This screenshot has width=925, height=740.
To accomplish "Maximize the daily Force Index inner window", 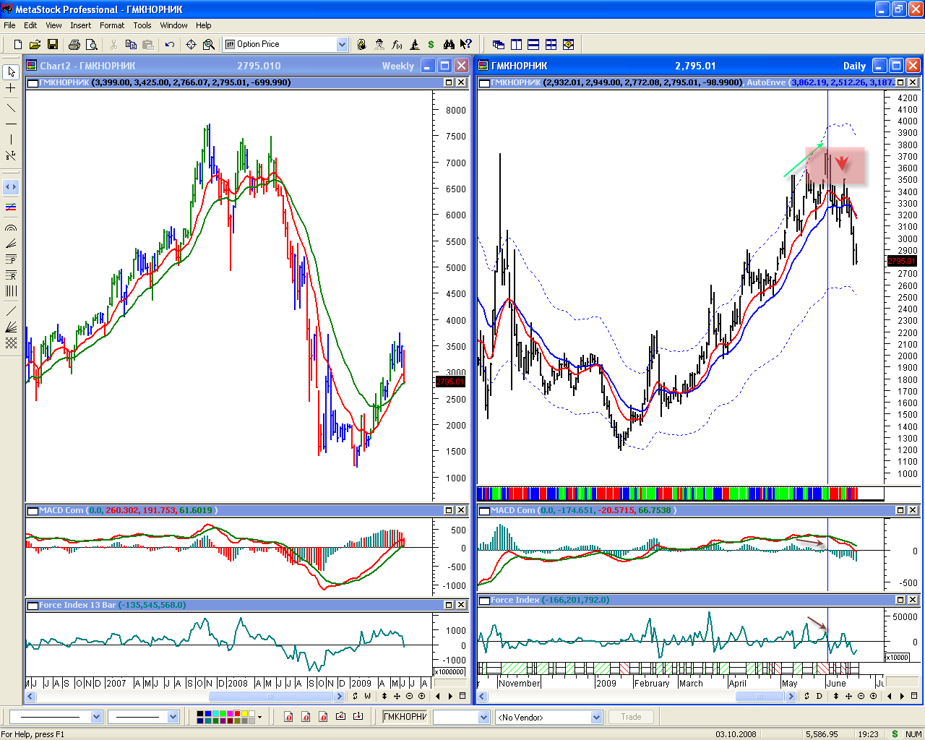I will (900, 600).
